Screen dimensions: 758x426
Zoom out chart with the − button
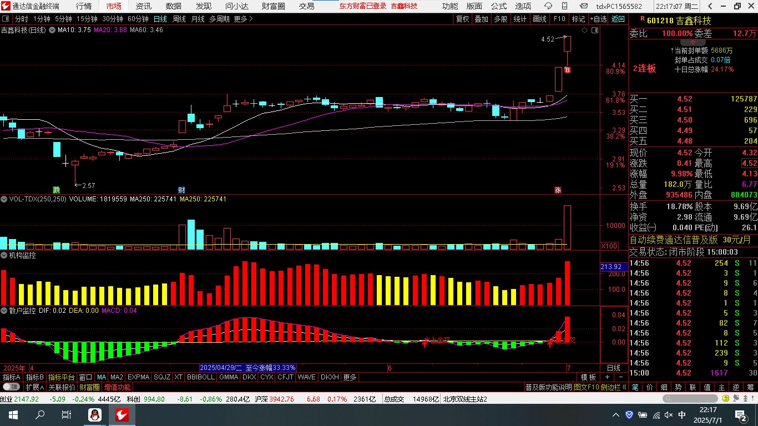coord(620,377)
